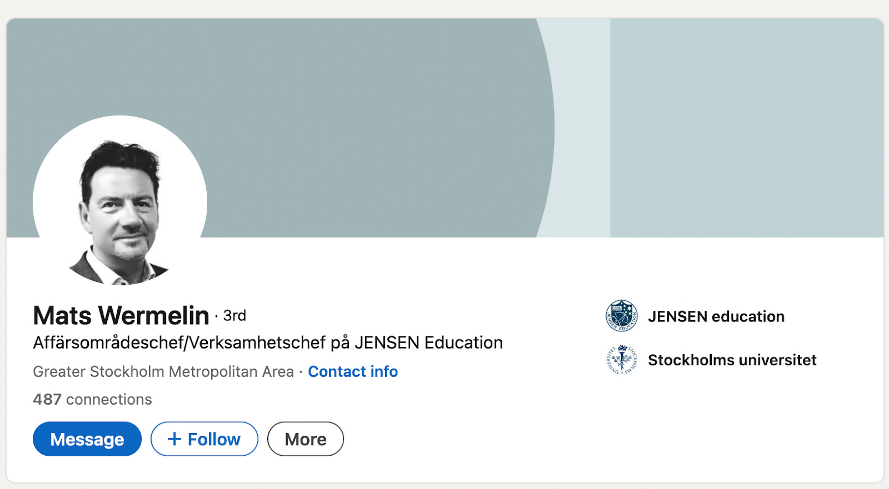Click the headline mentioning JENSEN Education
The width and height of the screenshot is (889, 489).
tap(268, 342)
